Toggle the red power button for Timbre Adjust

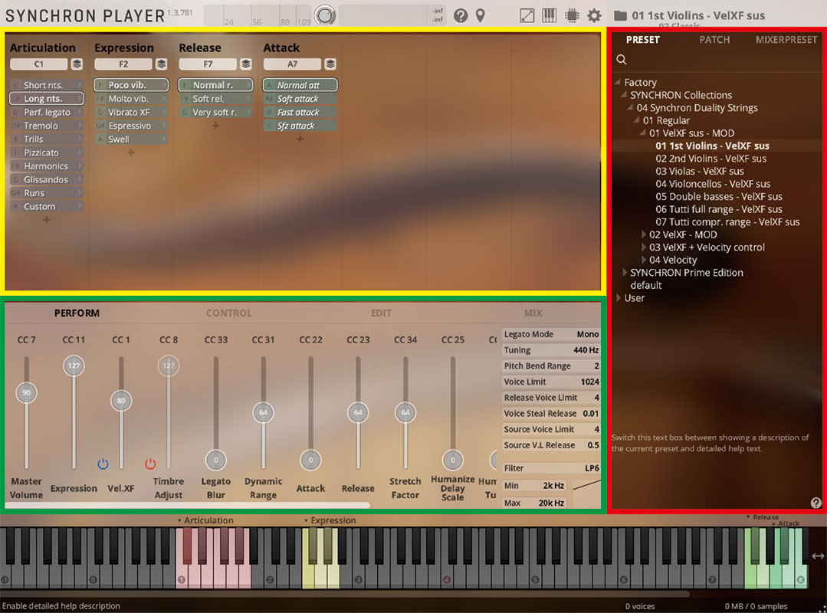tap(150, 464)
